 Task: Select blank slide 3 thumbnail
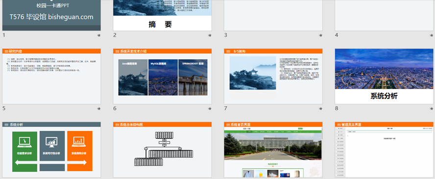(273, 15)
